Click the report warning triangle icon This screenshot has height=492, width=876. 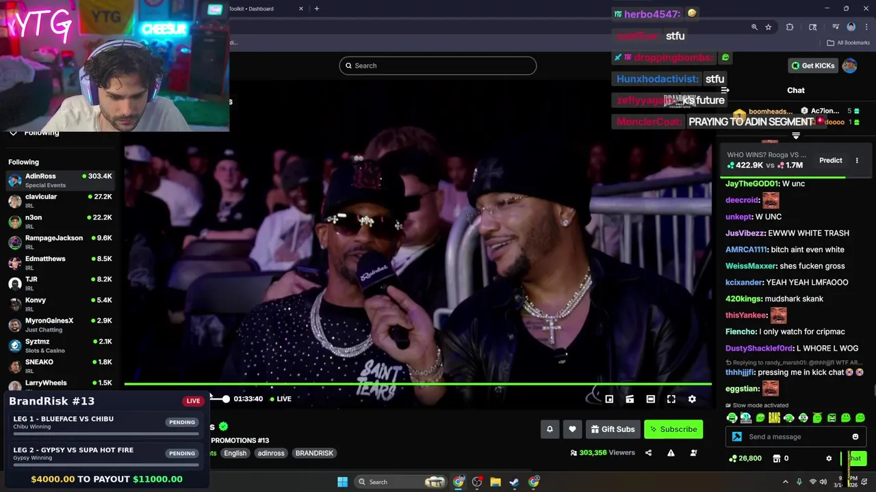coord(671,452)
